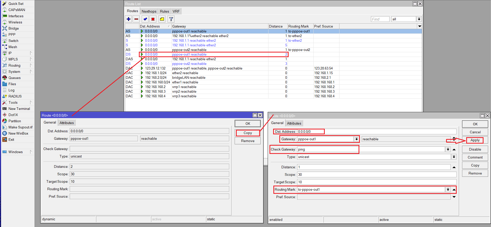
Task: Click the red minus remove route icon
Action: click(x=136, y=19)
